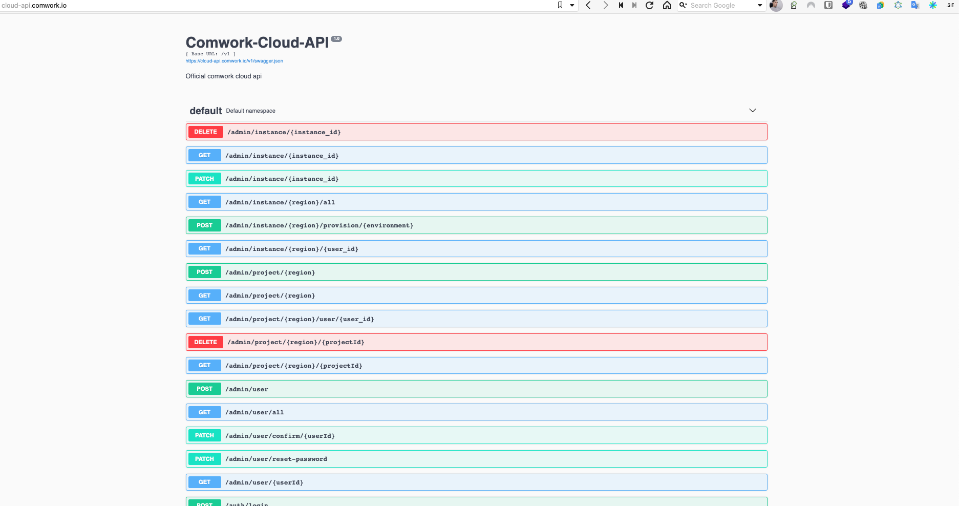Open the user profile avatar

[776, 5]
